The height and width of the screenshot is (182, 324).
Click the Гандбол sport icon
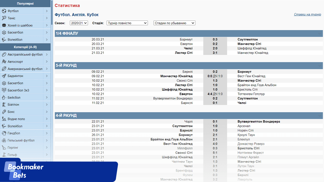tap(4, 133)
